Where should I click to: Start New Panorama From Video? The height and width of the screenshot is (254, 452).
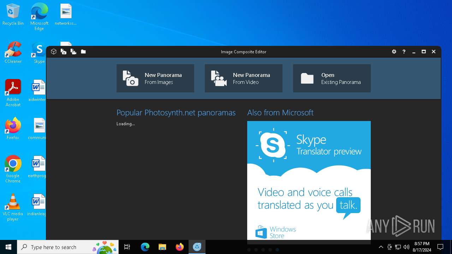[x=244, y=78]
